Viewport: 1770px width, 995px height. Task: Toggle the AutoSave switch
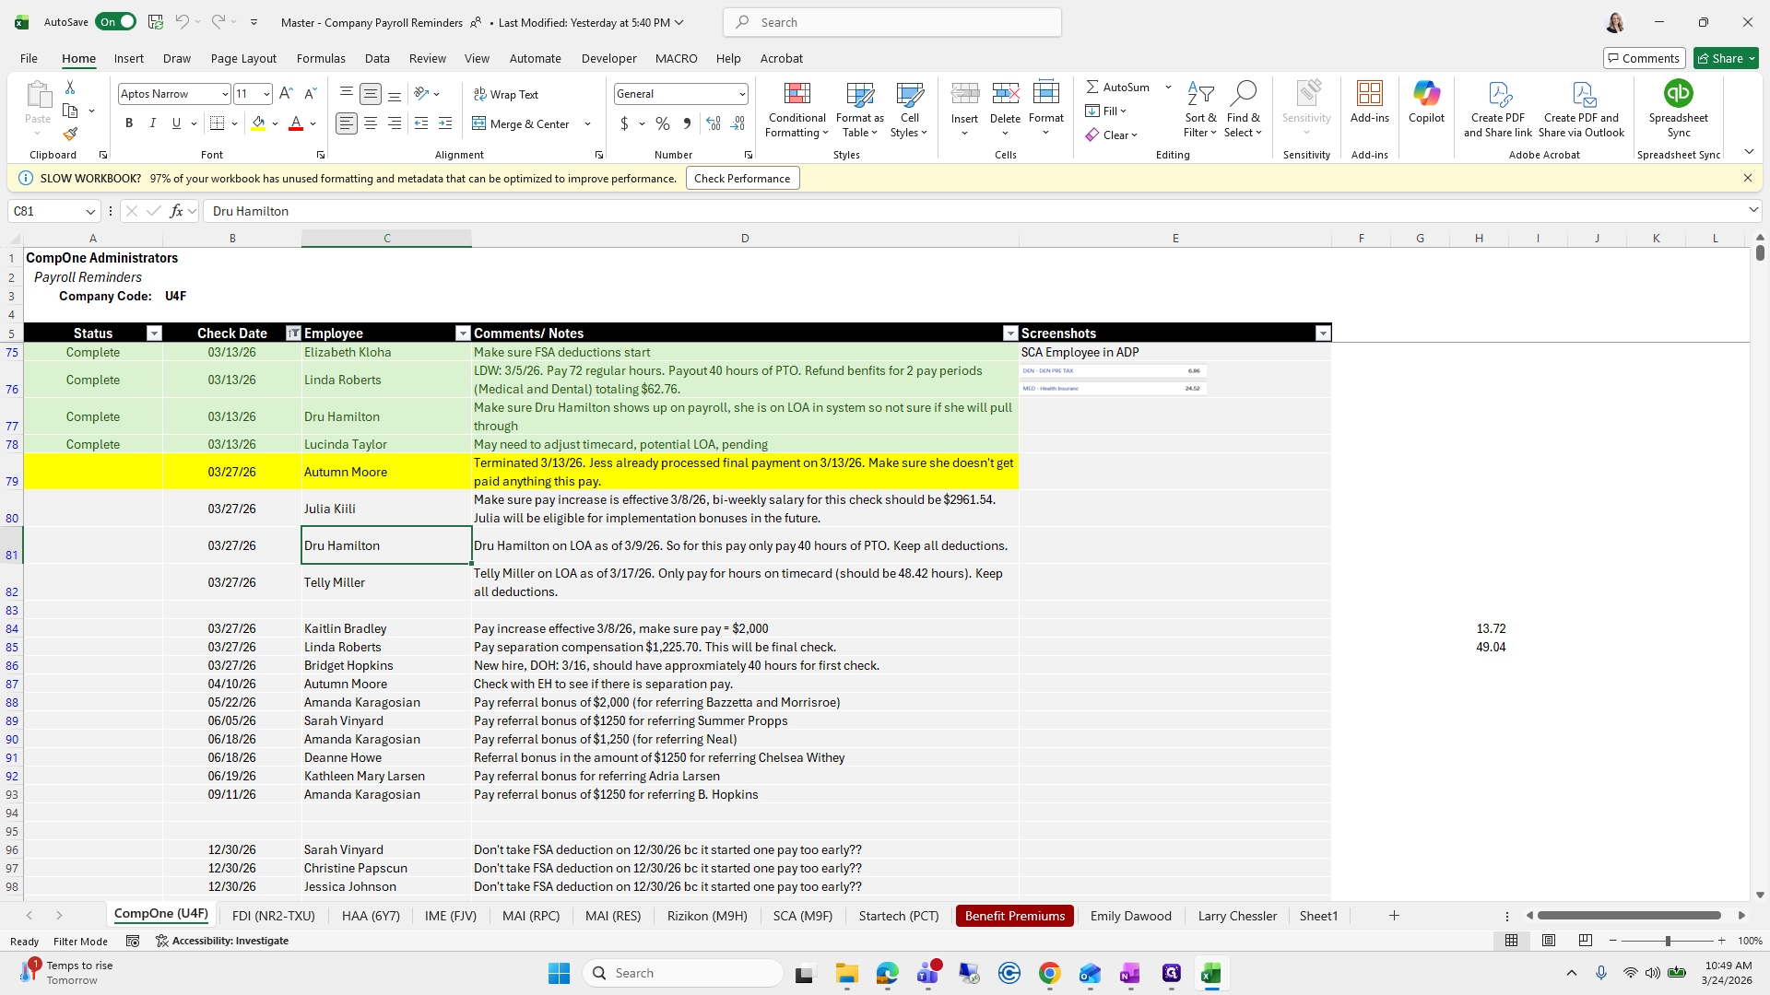pyautogui.click(x=115, y=22)
